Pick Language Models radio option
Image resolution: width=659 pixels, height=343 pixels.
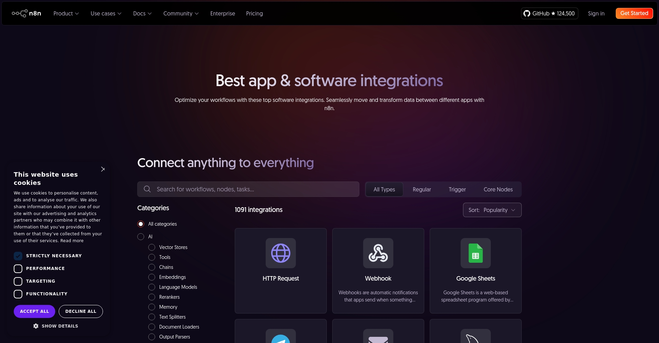pos(152,287)
